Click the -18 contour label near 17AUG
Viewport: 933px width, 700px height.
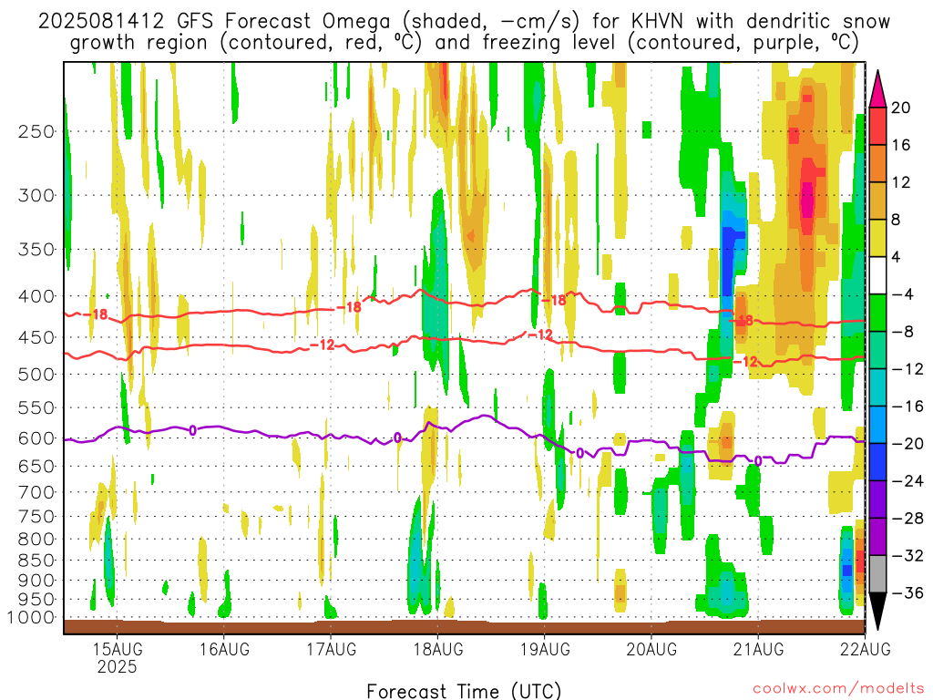(349, 307)
